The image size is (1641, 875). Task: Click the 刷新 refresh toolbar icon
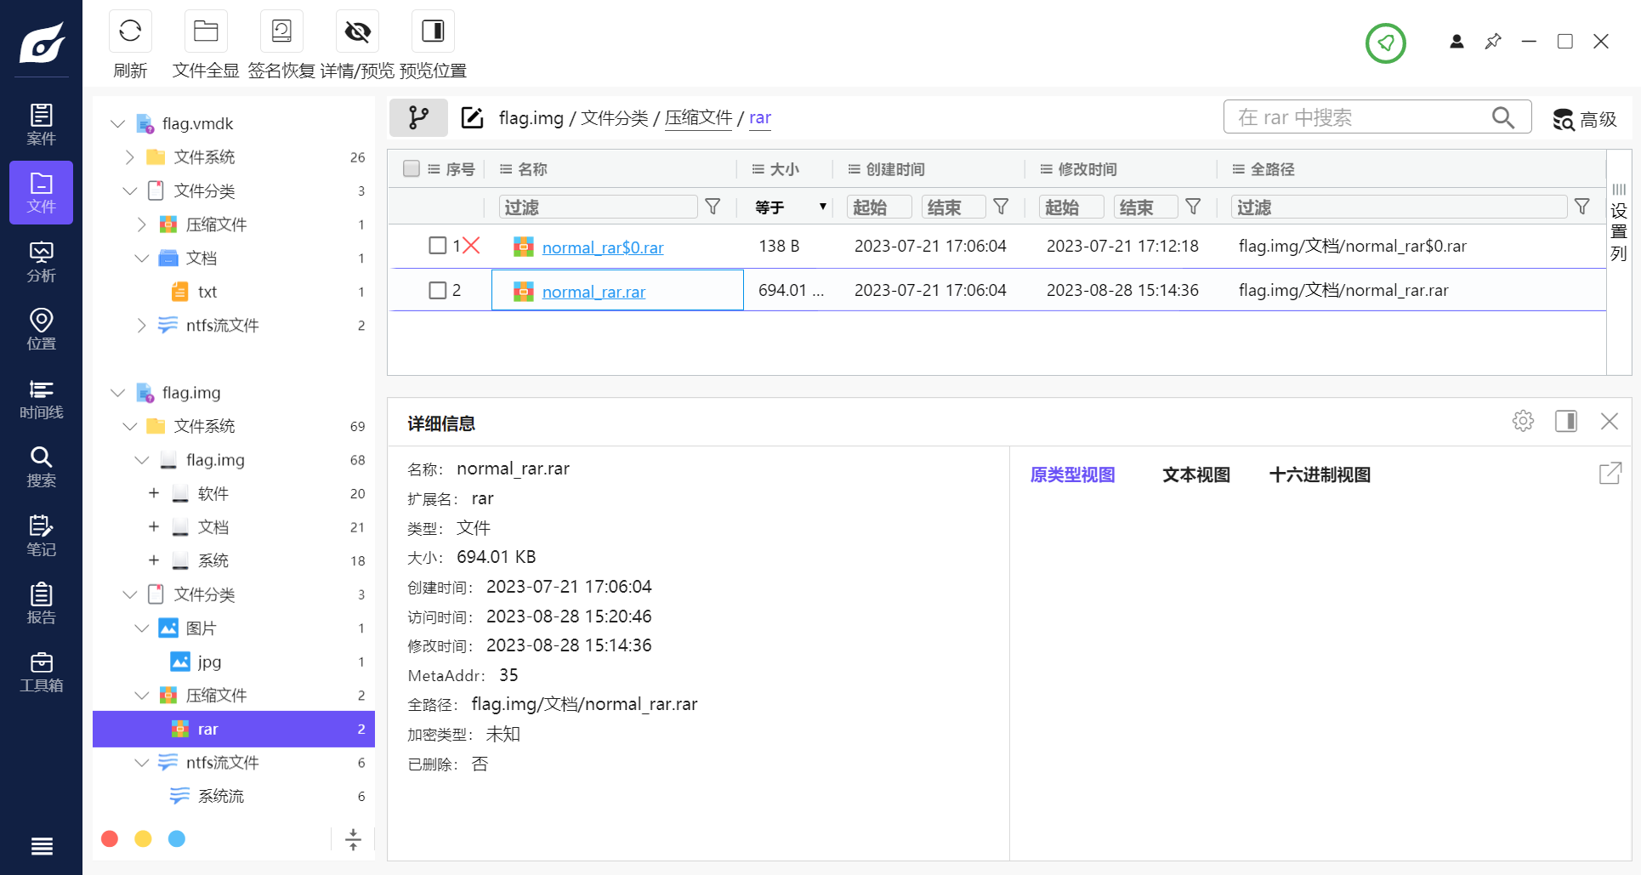click(129, 31)
